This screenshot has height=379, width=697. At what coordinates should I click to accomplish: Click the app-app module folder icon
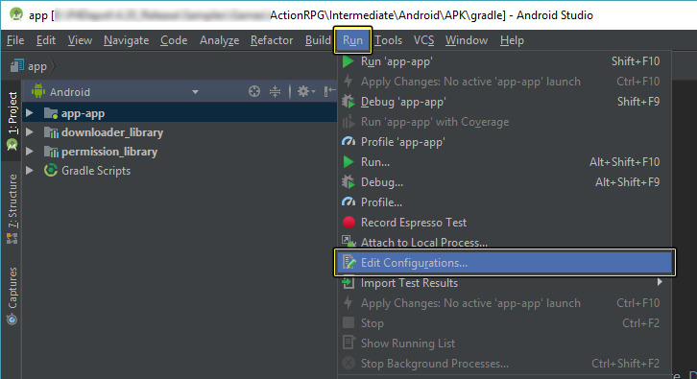coord(51,113)
